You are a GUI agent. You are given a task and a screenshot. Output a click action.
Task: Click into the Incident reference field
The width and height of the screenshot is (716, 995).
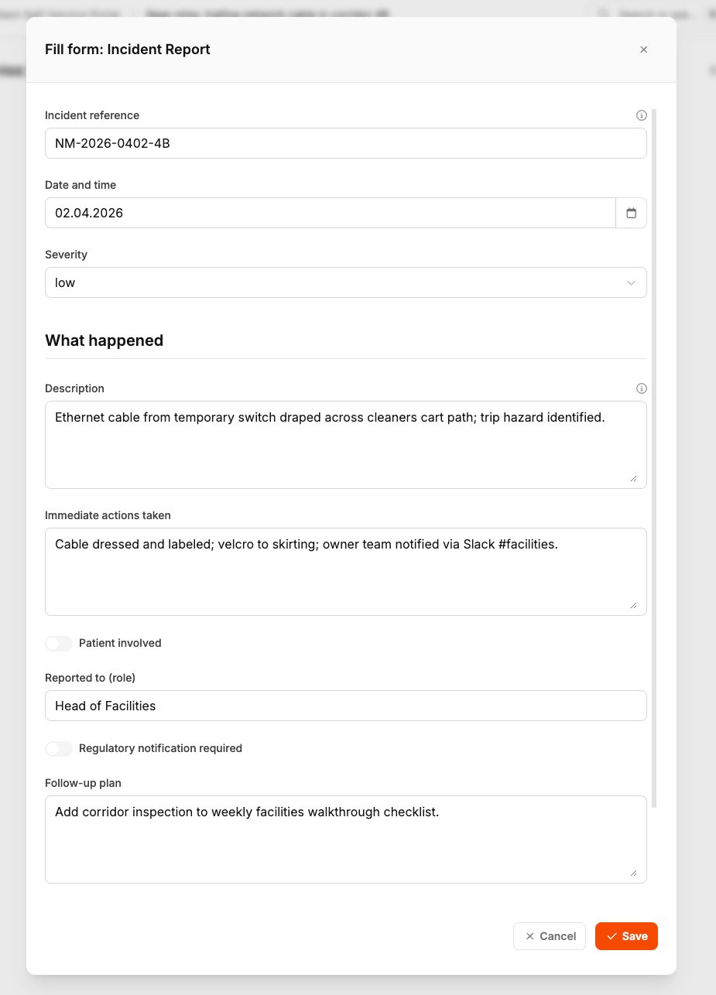click(345, 143)
